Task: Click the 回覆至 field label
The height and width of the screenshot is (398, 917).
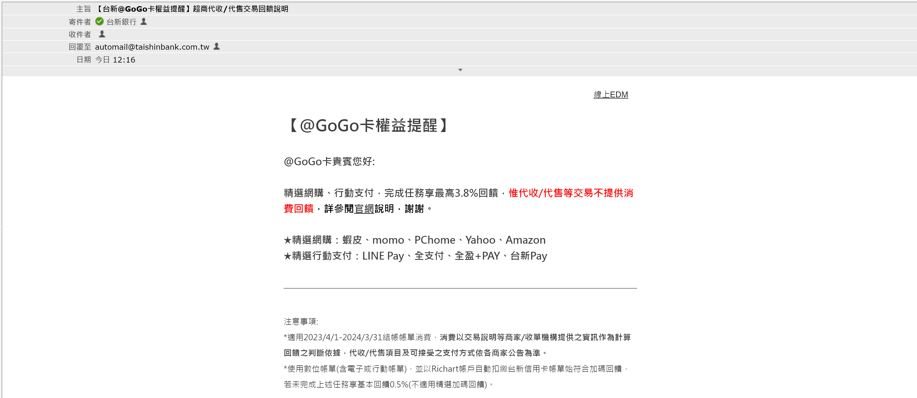Action: pyautogui.click(x=80, y=47)
